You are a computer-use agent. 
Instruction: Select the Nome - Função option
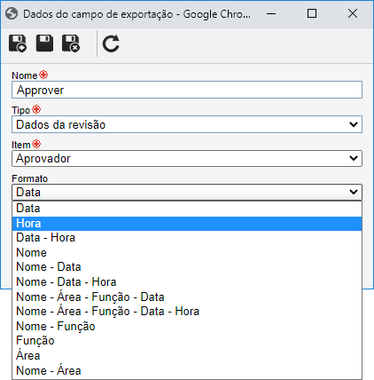[187, 326]
